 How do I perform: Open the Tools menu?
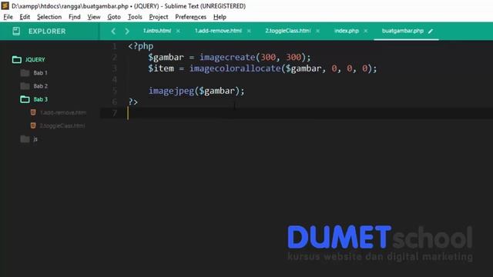click(x=135, y=17)
